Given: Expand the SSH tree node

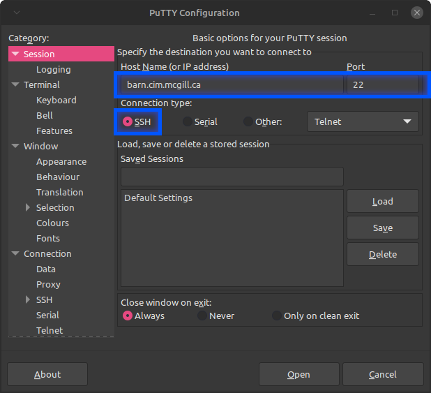Looking at the screenshot, I should click(x=29, y=300).
